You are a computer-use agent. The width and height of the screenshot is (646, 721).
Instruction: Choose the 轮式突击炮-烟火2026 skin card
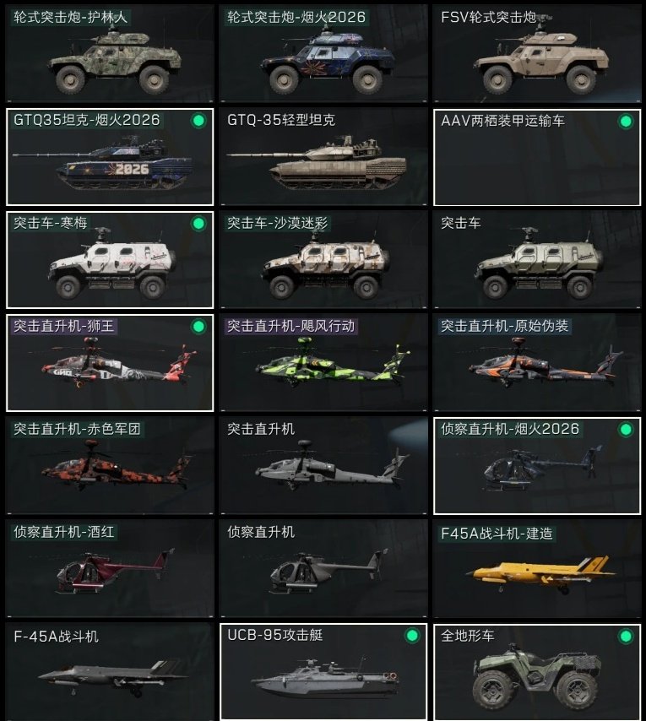[323, 53]
